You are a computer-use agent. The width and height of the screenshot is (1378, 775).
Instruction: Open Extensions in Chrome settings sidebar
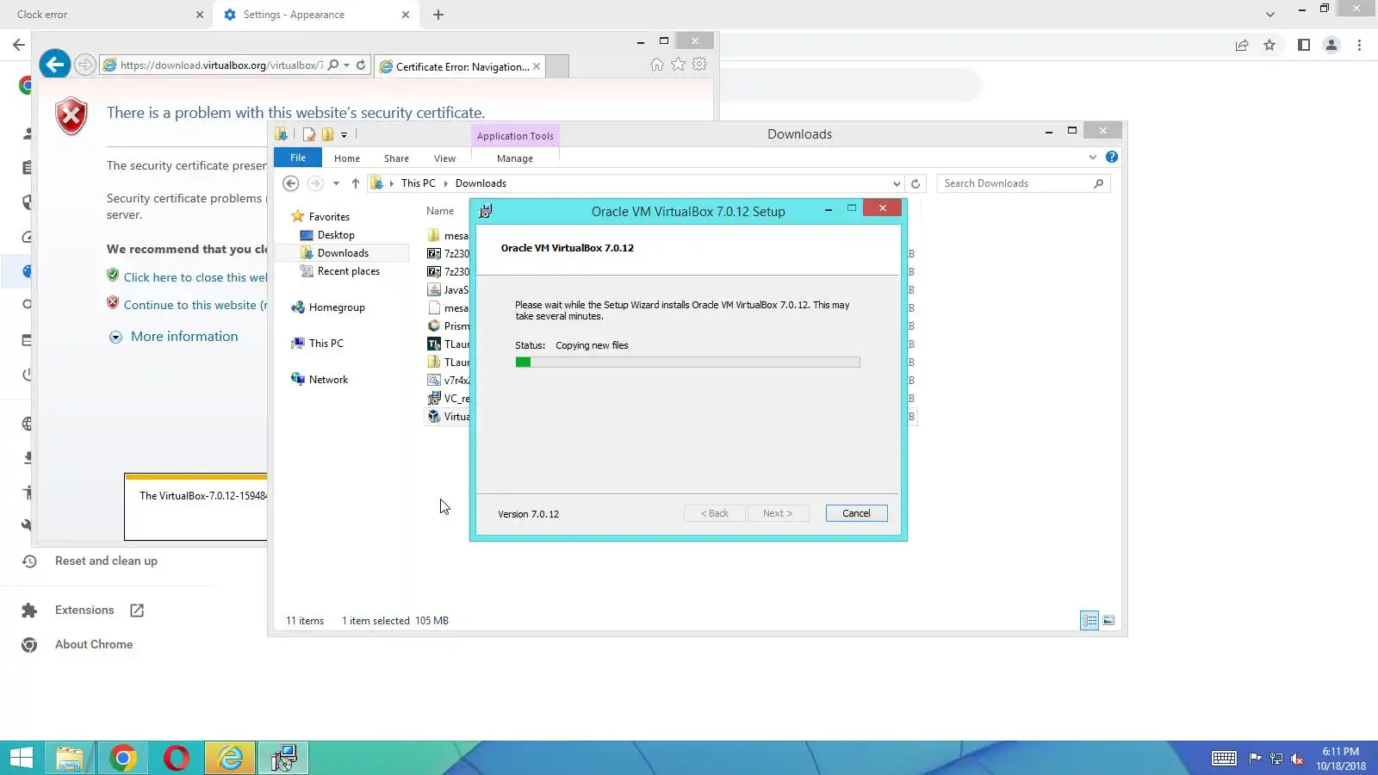tap(84, 611)
